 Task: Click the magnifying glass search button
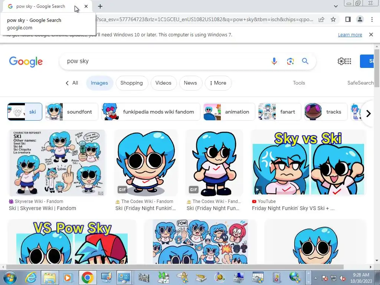[305, 61]
